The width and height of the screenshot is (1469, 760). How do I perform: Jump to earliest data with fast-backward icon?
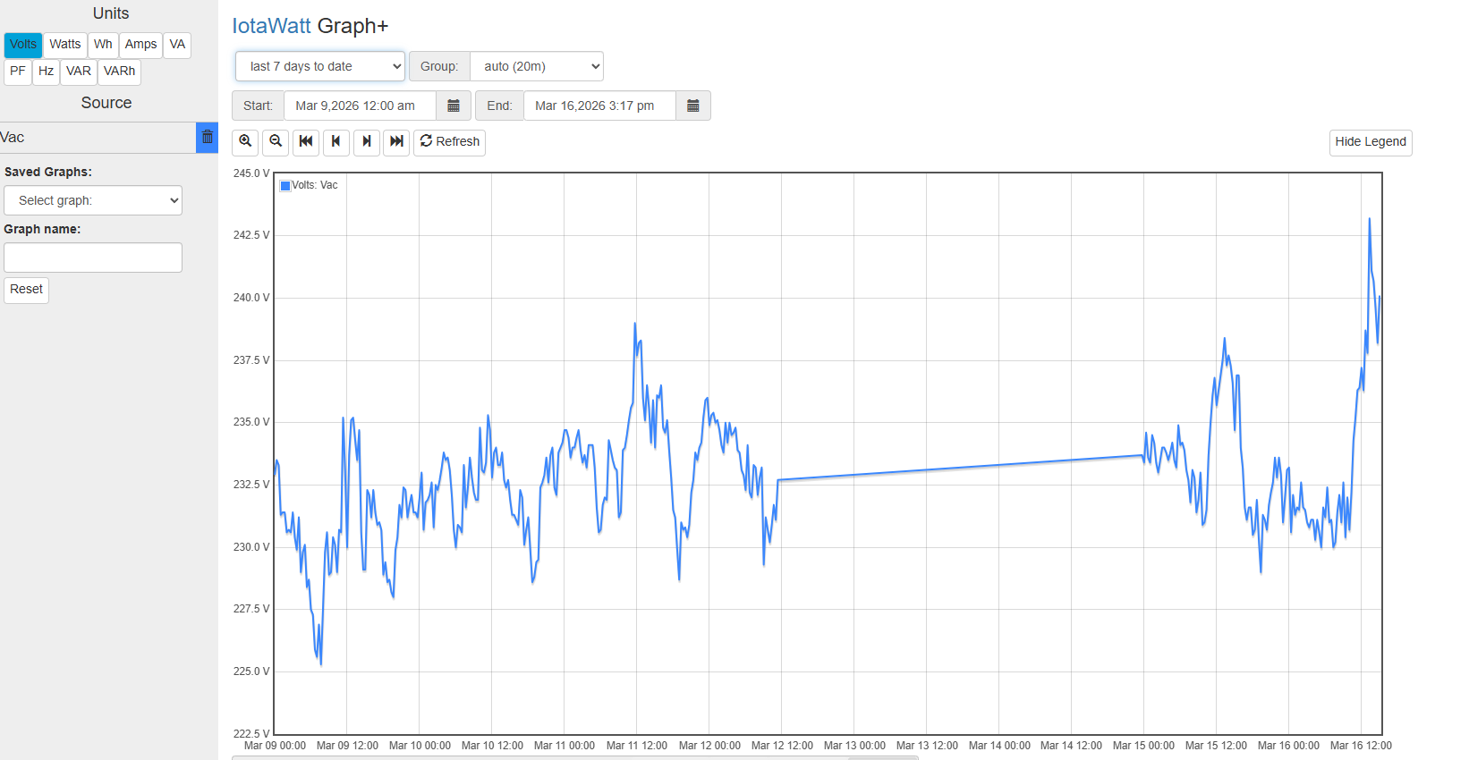(x=306, y=142)
